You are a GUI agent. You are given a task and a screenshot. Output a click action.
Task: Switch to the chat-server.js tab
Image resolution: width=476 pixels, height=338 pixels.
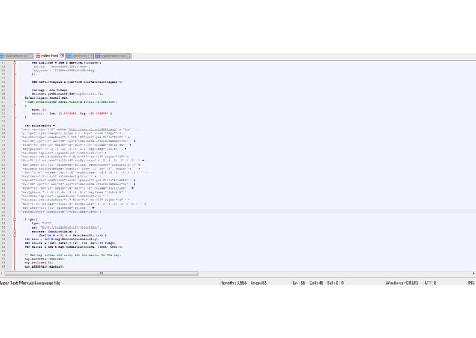point(16,56)
